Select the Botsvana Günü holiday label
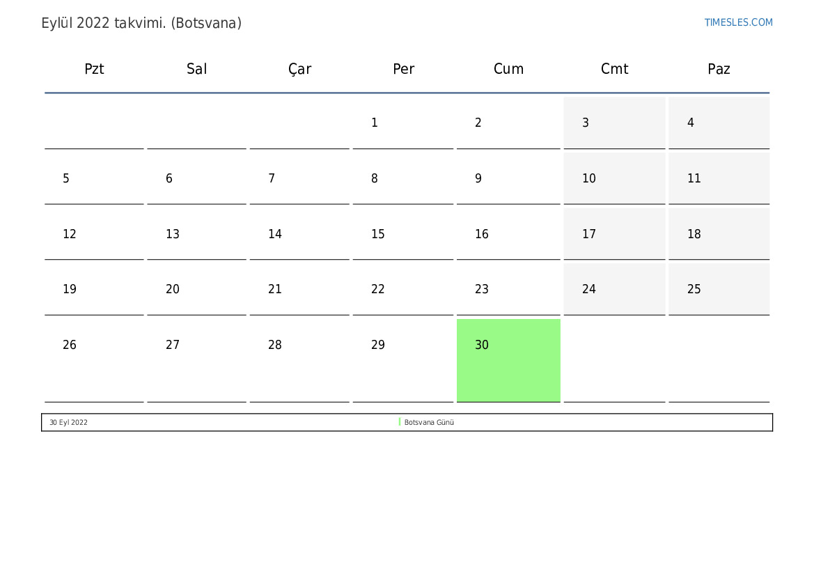 [429, 422]
